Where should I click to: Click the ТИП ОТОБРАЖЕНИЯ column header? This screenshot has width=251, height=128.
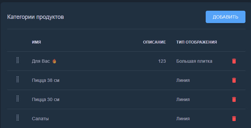pyautogui.click(x=197, y=42)
